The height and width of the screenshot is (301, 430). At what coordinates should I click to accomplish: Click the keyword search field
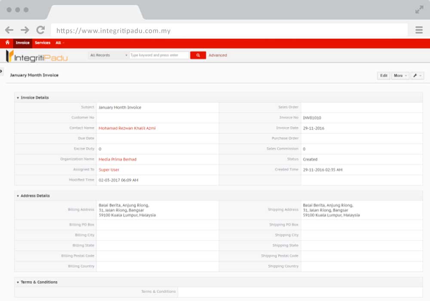159,55
